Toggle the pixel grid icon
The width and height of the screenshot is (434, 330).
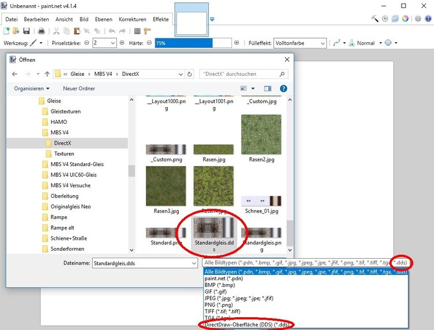[x=137, y=31]
